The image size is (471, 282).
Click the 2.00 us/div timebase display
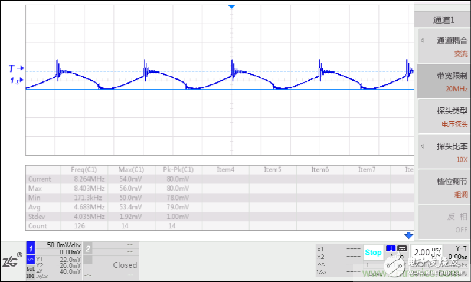tap(427, 252)
